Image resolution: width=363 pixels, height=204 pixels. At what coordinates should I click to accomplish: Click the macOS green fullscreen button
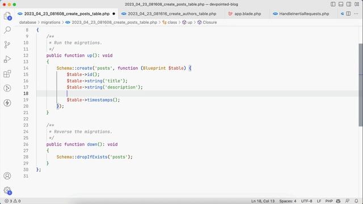click(x=14, y=5)
